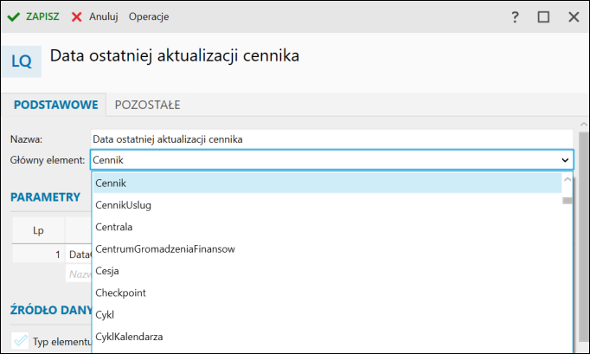The width and height of the screenshot is (590, 354).
Task: Click the green ZAPISZ checkmark icon
Action: point(14,16)
